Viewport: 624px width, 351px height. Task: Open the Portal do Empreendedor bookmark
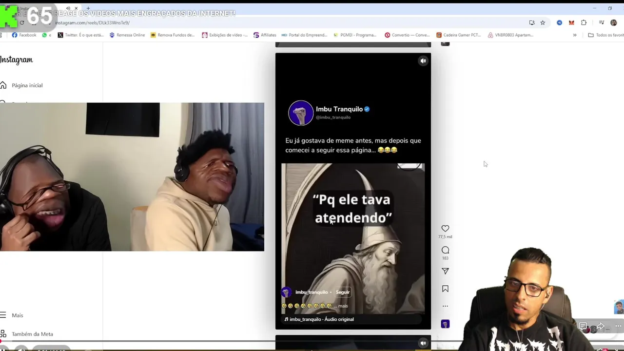[305, 35]
